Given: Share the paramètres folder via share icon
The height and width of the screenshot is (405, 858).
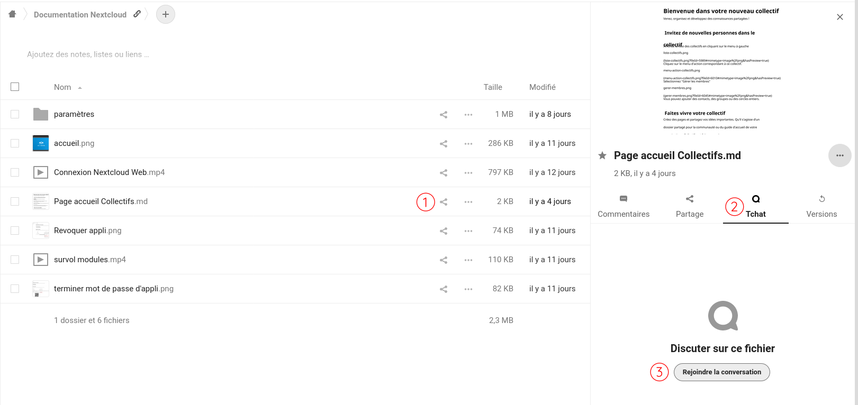Looking at the screenshot, I should pos(444,115).
